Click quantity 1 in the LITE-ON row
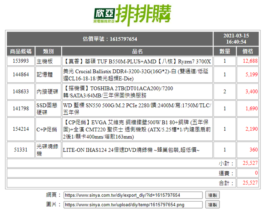 pyautogui.click(x=225, y=150)
